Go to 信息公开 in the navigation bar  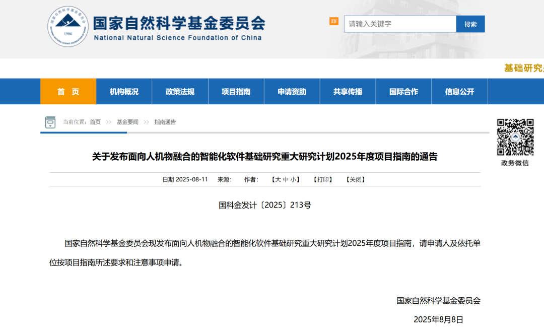[459, 92]
